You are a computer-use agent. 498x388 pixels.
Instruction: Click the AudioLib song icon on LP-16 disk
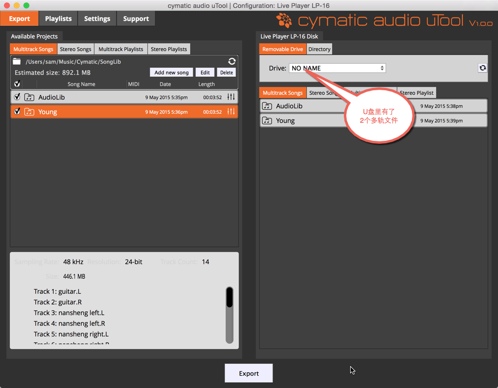(x=267, y=106)
